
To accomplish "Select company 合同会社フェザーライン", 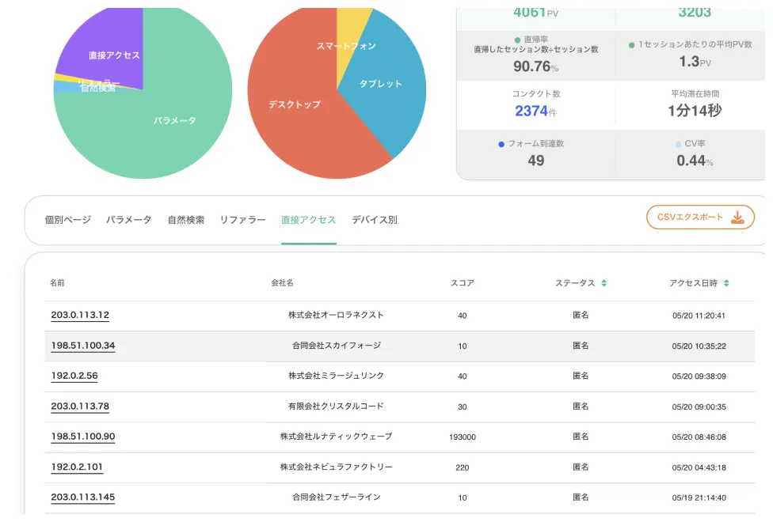I will pos(337,497).
